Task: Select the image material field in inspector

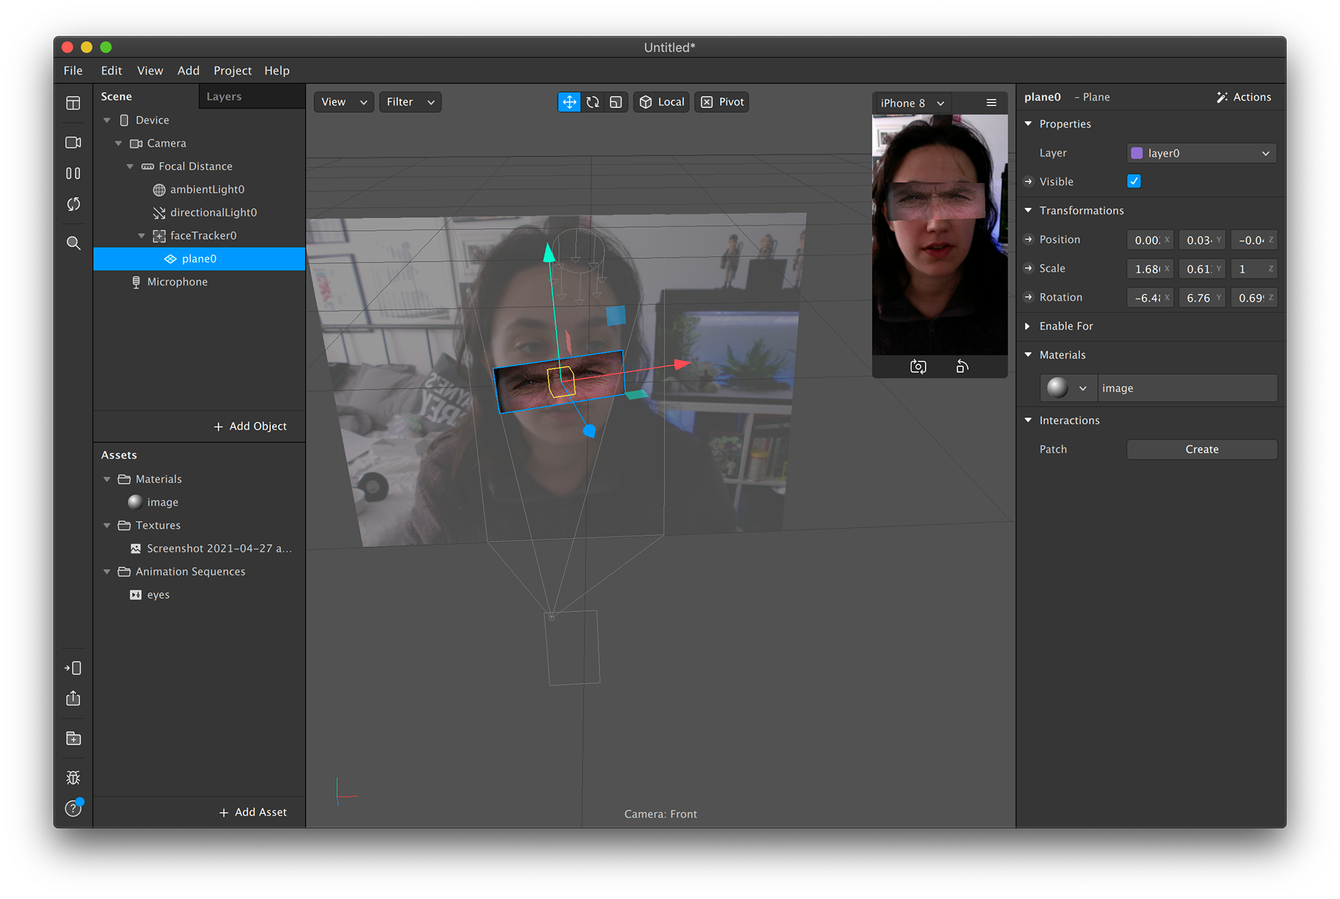Action: point(1187,388)
